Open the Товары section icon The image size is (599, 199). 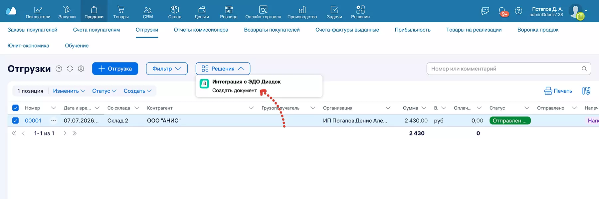(121, 10)
